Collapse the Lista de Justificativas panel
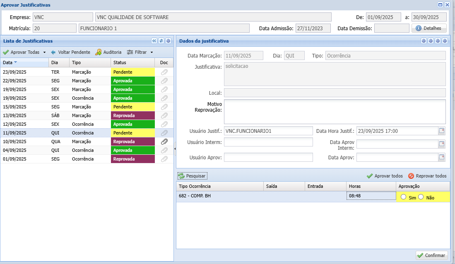 [154, 41]
